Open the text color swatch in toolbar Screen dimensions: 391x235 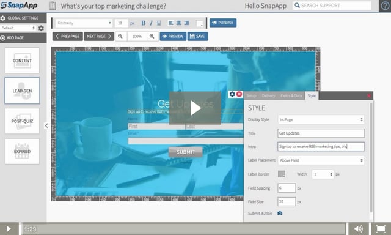200,24
